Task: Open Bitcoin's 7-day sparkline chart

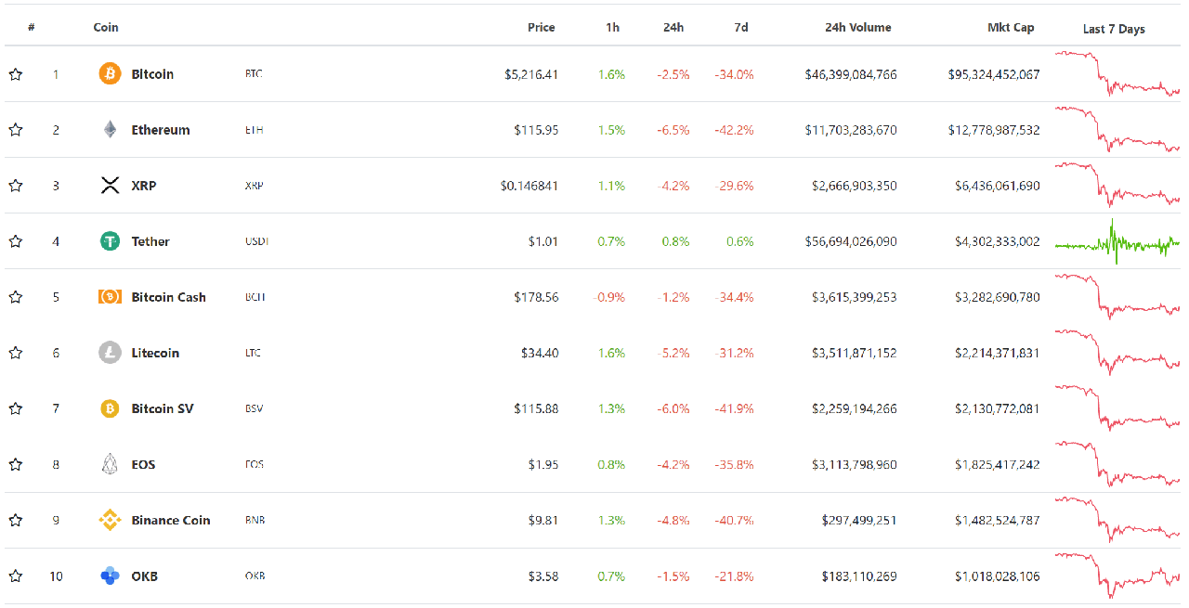Action: pos(1117,74)
